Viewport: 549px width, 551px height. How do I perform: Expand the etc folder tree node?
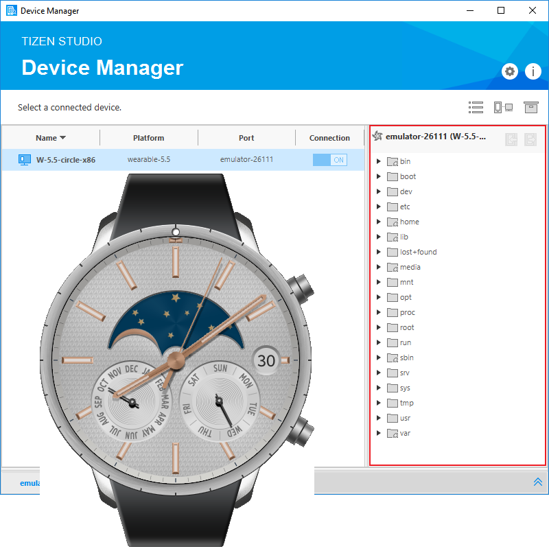pos(379,207)
